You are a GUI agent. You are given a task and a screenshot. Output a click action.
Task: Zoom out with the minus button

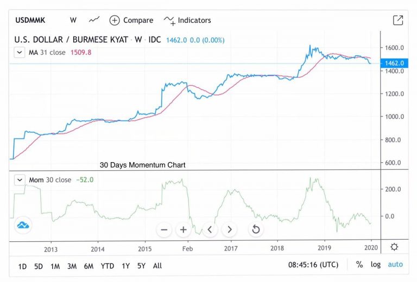(164, 229)
